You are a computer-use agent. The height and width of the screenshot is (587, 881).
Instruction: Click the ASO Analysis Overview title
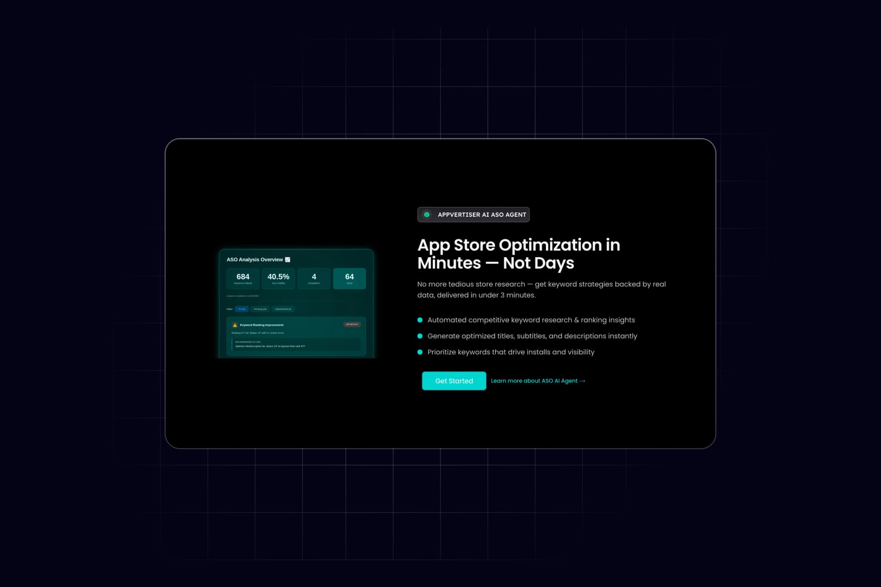click(x=255, y=259)
